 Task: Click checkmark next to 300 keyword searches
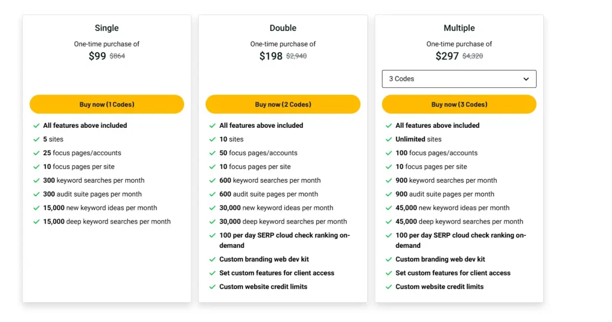pyautogui.click(x=36, y=180)
